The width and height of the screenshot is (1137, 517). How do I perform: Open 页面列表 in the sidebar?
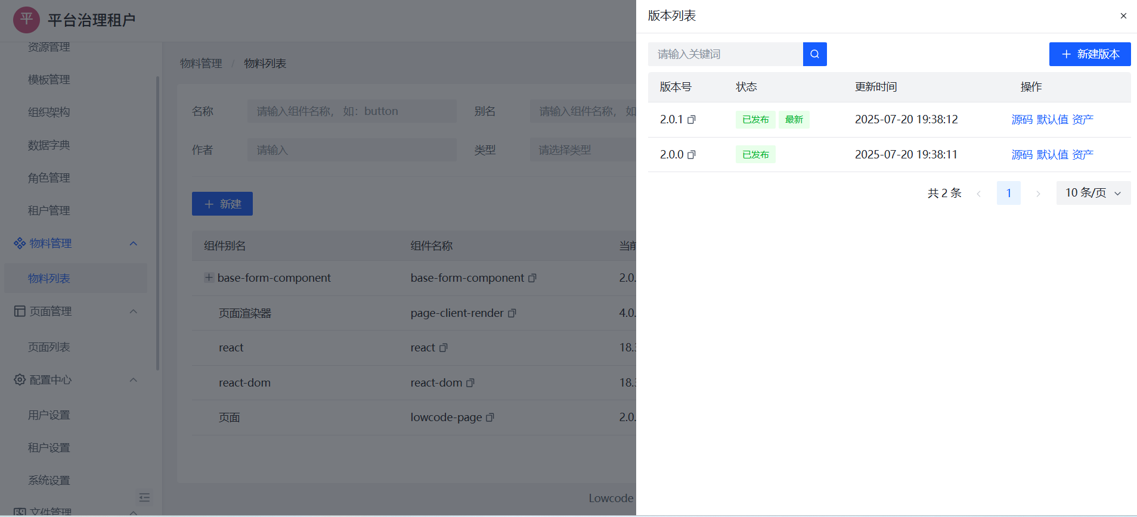click(49, 347)
